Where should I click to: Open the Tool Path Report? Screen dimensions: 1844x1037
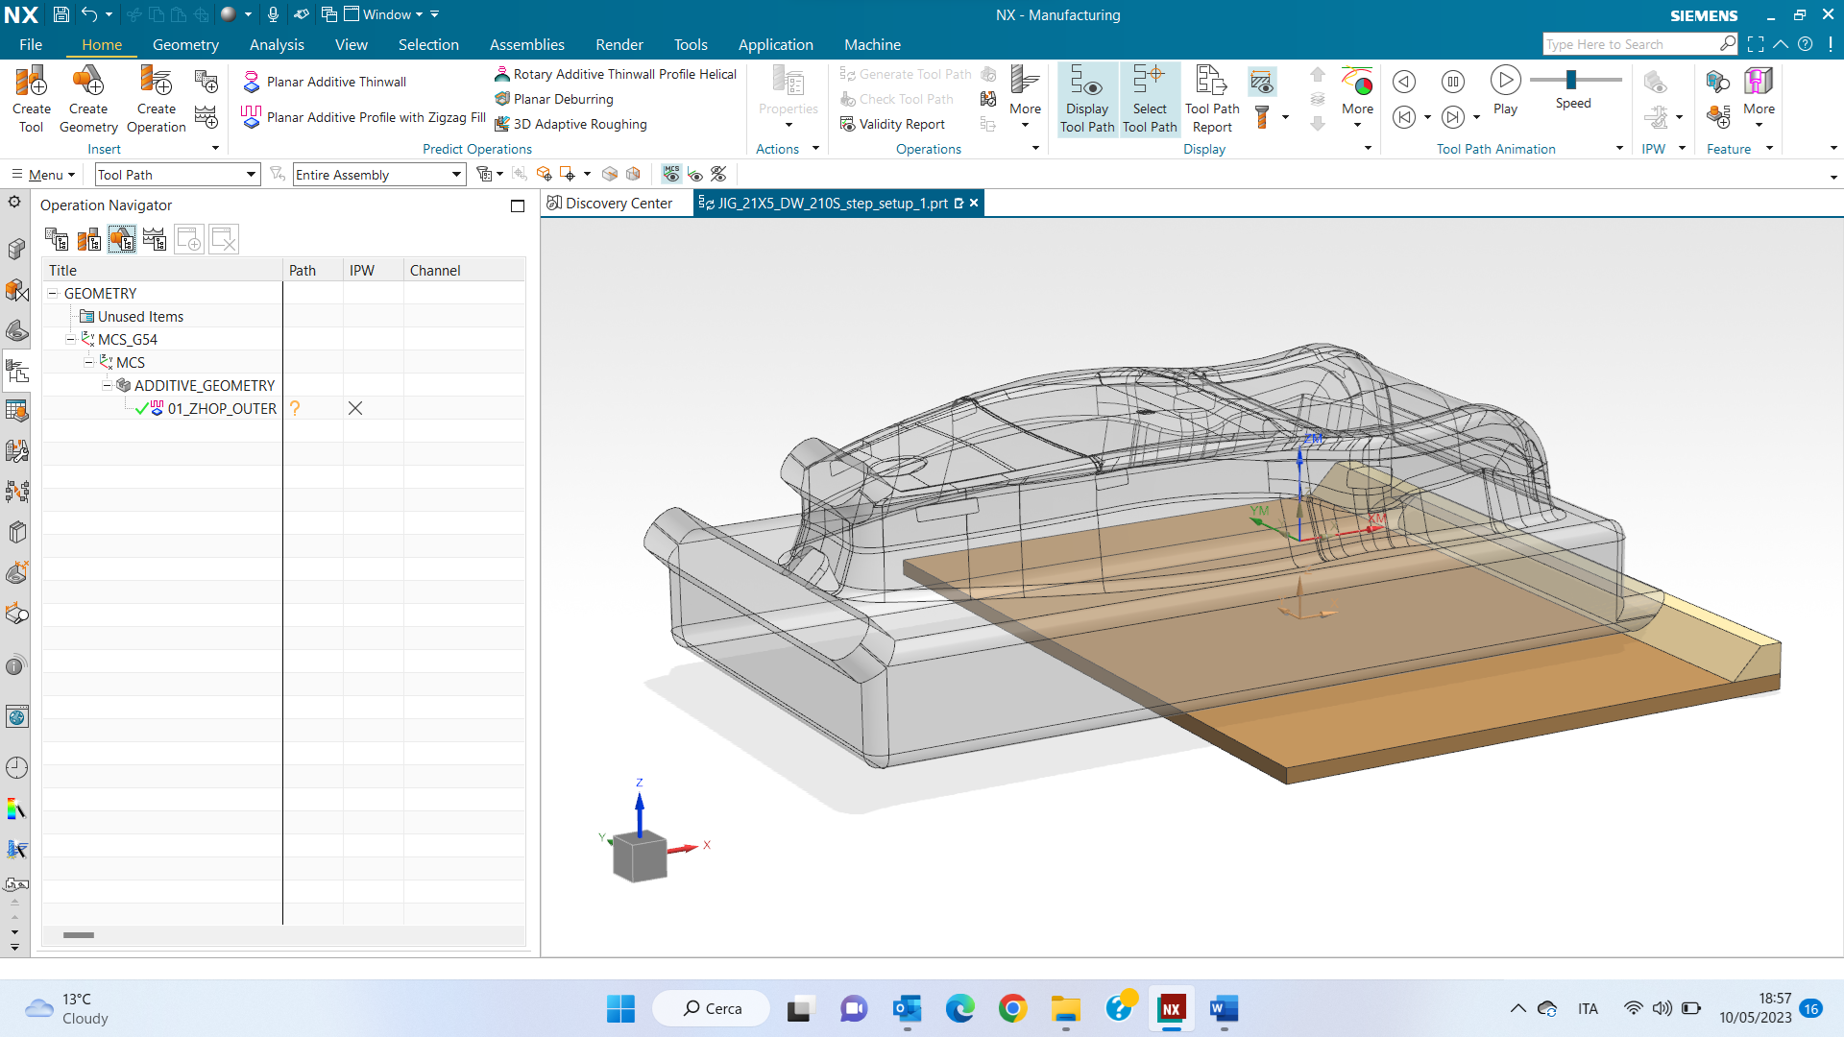coord(1211,99)
